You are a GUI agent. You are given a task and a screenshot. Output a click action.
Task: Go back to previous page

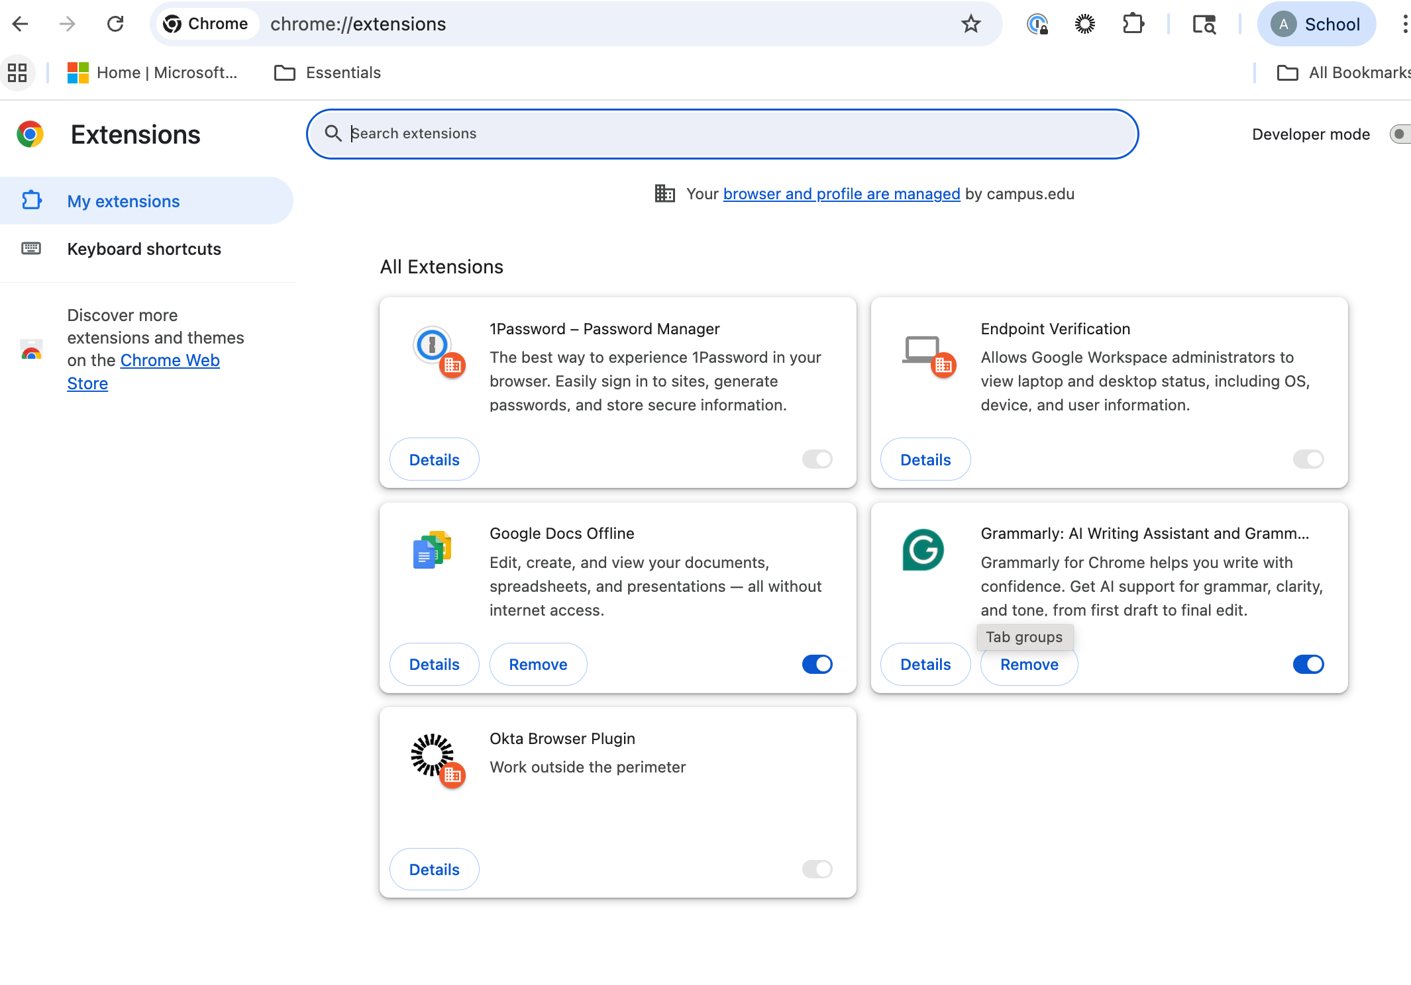click(20, 24)
